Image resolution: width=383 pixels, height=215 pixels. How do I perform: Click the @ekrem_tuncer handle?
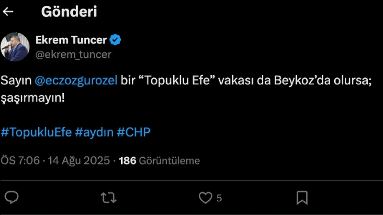[x=73, y=54]
